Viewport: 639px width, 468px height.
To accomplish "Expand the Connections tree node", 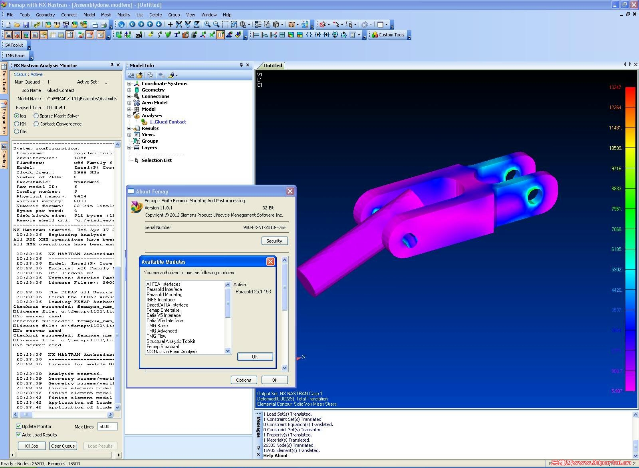I will coord(129,97).
